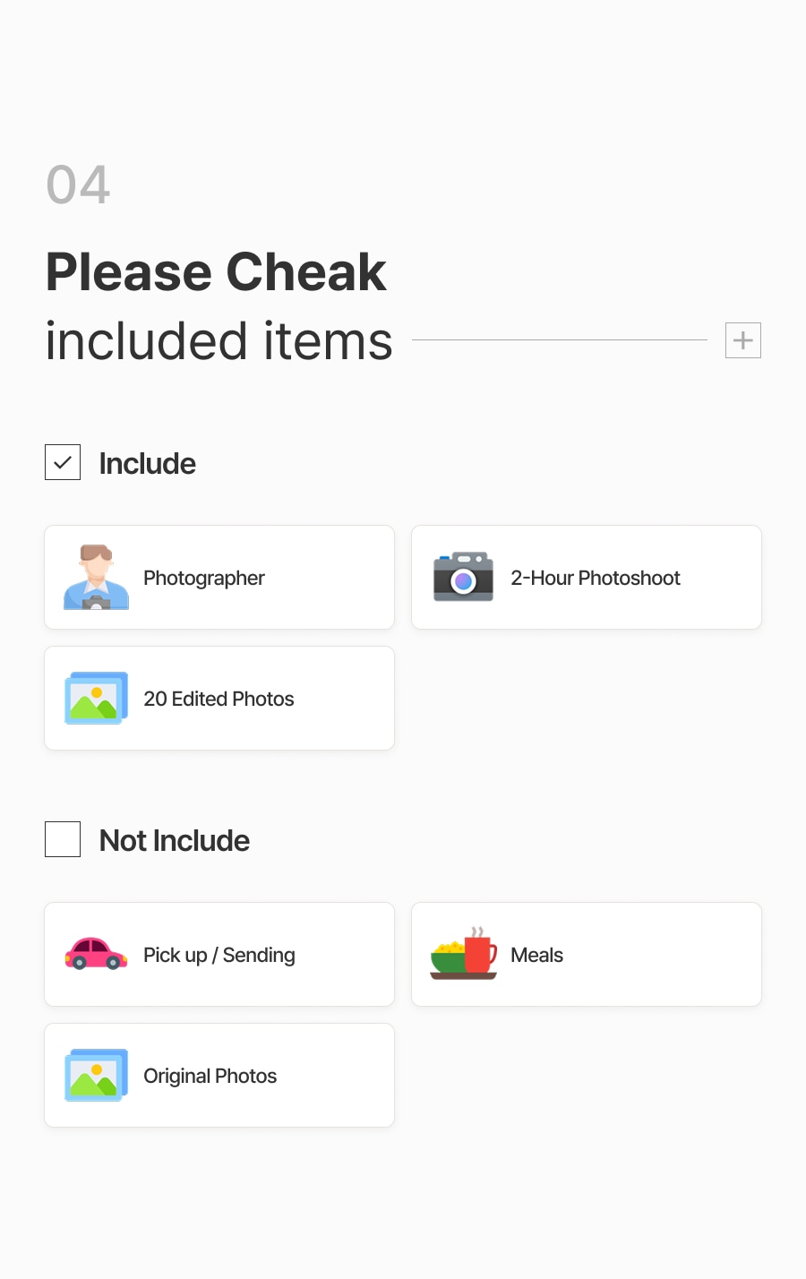The height and width of the screenshot is (1279, 806).
Task: Click the Include section label
Action: coord(147,463)
